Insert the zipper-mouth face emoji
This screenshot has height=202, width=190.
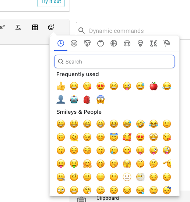point(61,177)
